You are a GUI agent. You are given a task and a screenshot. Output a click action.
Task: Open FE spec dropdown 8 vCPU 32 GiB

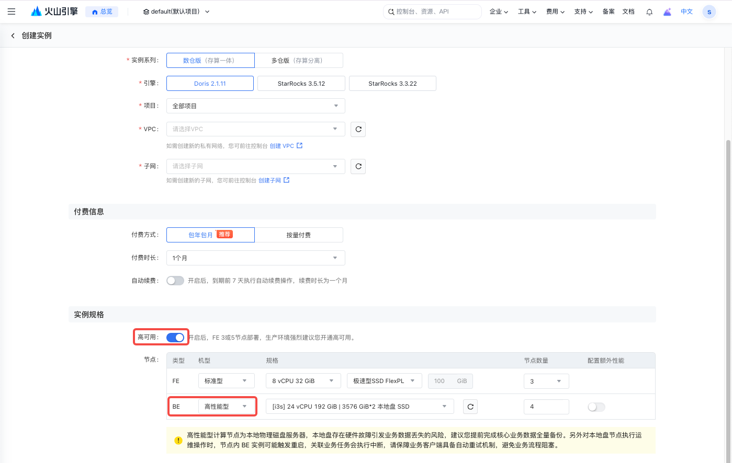point(303,381)
